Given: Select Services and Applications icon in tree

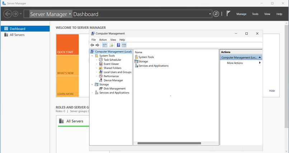Looking at the screenshot, I should pyautogui.click(x=97, y=93).
